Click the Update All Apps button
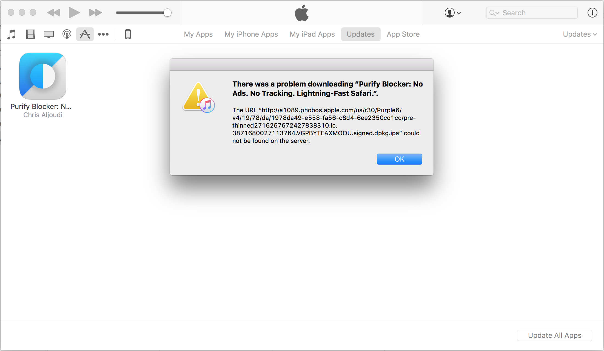This screenshot has width=604, height=351. [x=555, y=335]
